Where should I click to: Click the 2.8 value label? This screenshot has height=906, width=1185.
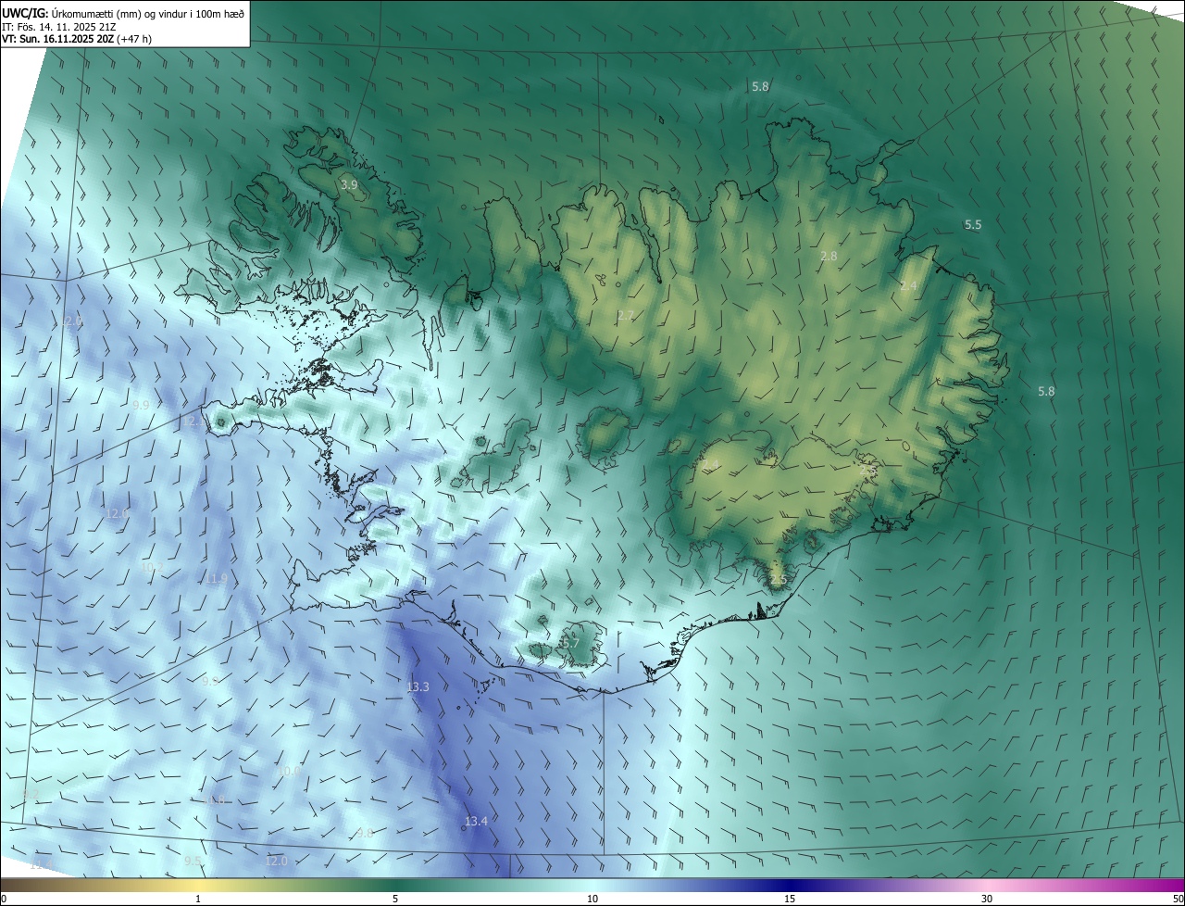[x=829, y=257]
